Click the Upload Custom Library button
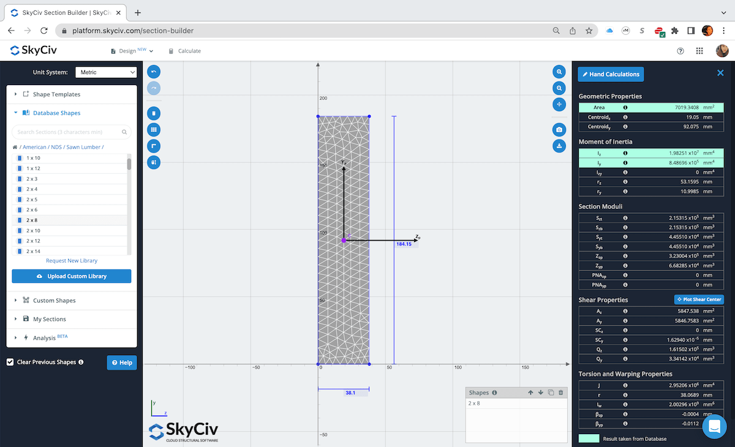Viewport: 735px width, 447px height. (71, 276)
